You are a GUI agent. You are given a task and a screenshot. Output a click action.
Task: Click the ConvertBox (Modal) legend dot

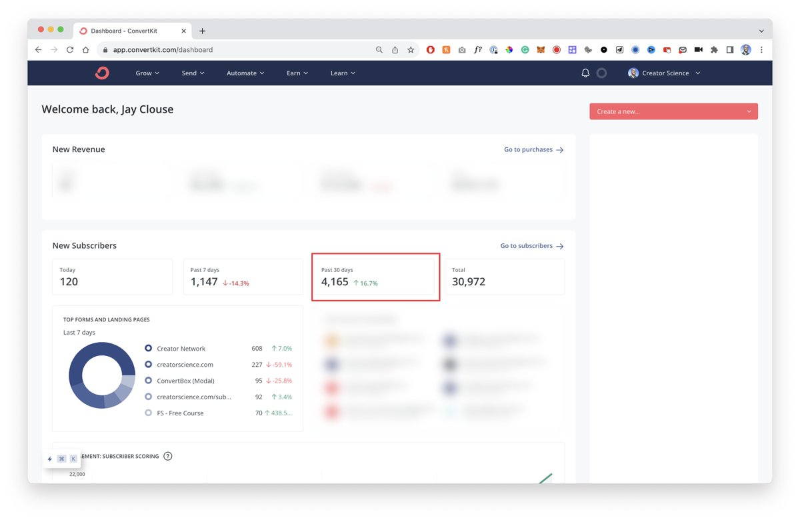(x=149, y=381)
